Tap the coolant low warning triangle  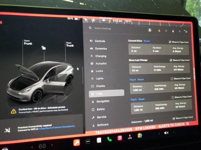tap(14, 111)
